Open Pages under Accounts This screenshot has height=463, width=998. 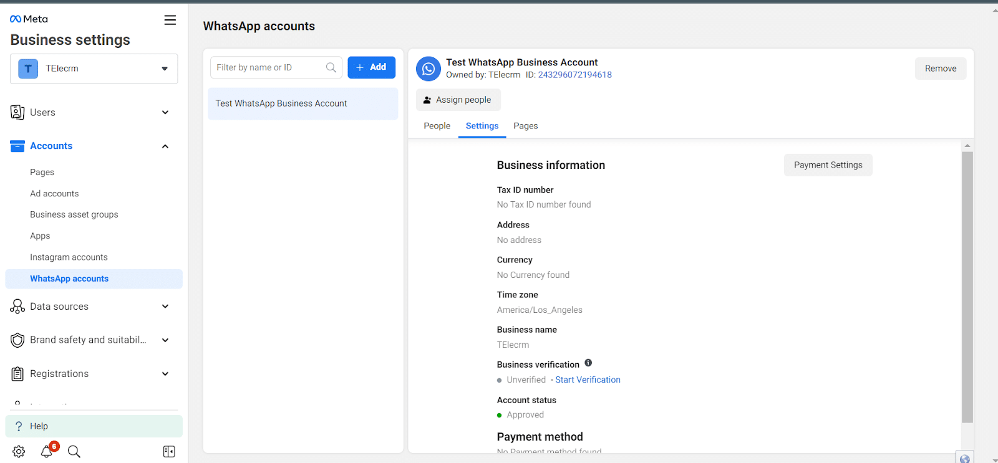pos(42,172)
